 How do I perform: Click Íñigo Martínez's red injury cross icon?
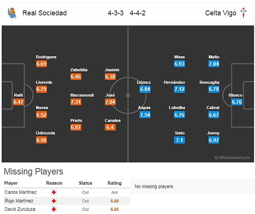tap(54, 201)
